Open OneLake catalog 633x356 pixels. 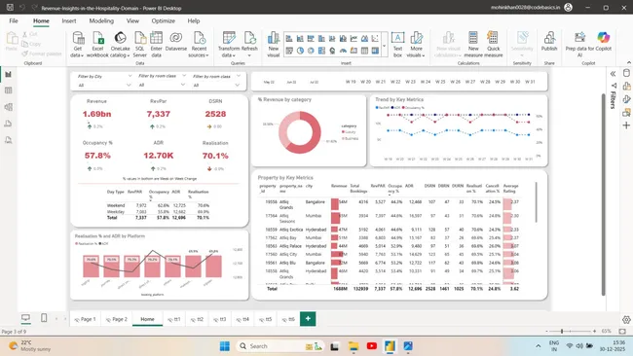tap(120, 44)
